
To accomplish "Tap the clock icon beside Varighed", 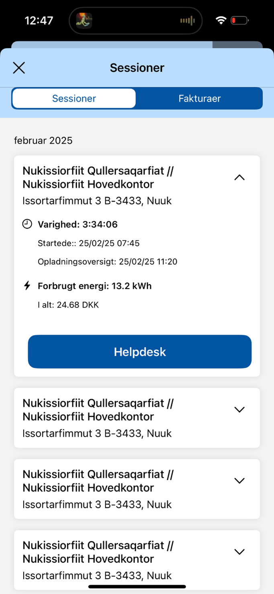I will [27, 224].
